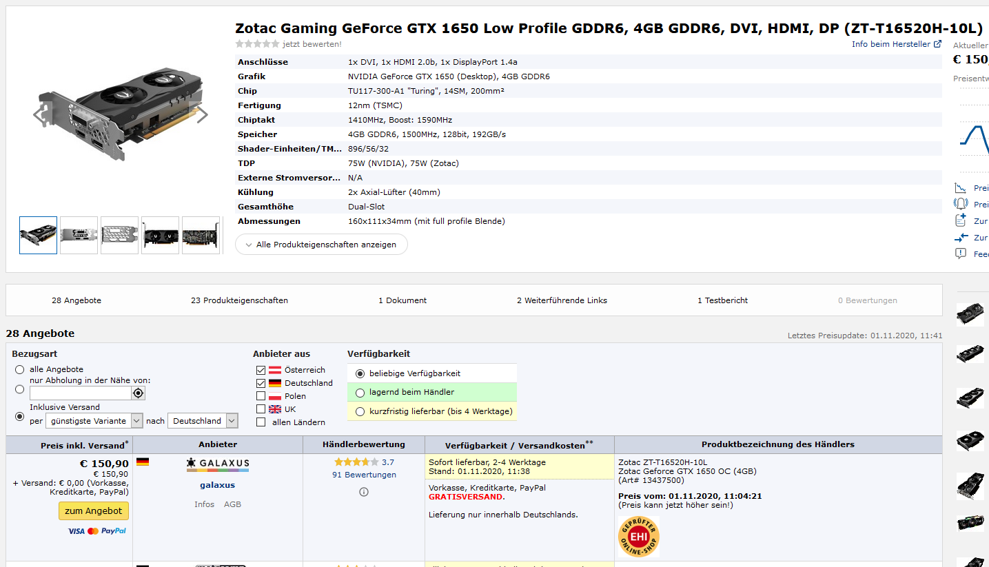989x567 pixels.
Task: Open second related graphics card in sidebar
Action: pyautogui.click(x=970, y=354)
